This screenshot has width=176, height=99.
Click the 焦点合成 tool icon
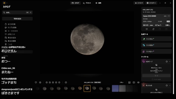(144, 86)
